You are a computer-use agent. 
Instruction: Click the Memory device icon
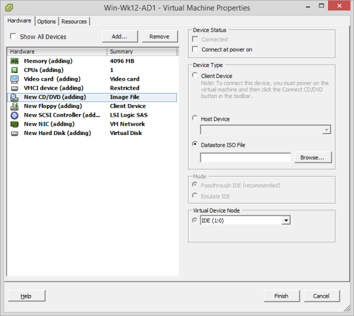click(x=14, y=61)
